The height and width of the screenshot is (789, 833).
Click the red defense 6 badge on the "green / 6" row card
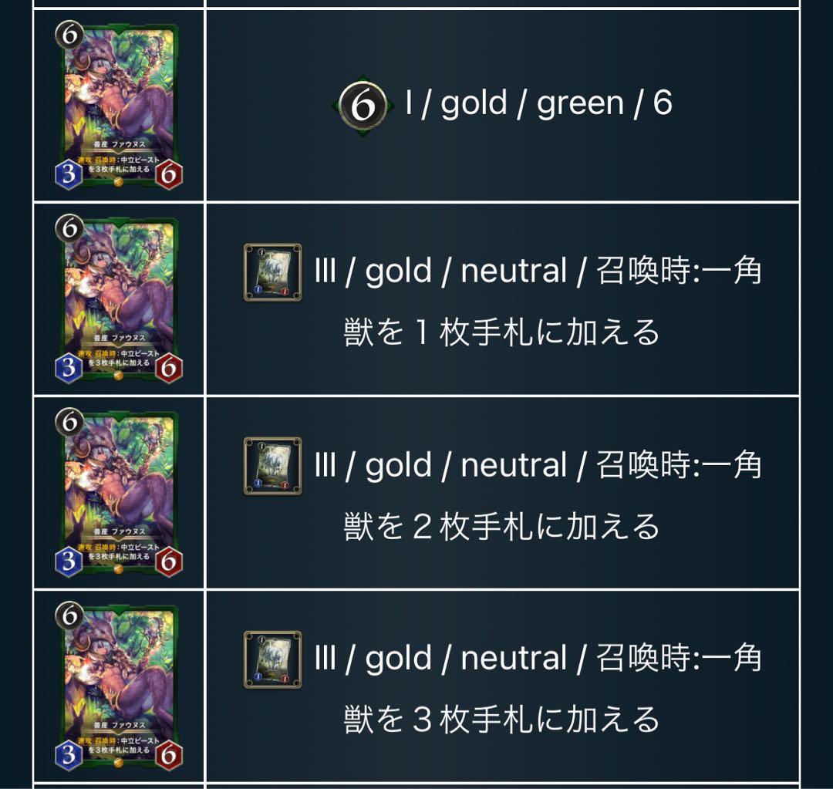pyautogui.click(x=169, y=174)
